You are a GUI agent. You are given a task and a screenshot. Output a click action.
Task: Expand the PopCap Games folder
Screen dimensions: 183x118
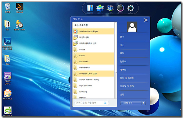93,86
